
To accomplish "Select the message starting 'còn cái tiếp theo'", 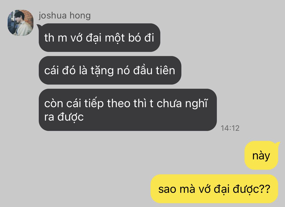I will click(x=128, y=110).
